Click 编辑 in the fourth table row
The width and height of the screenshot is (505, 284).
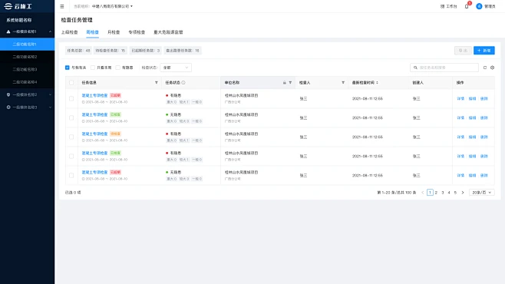(x=472, y=156)
